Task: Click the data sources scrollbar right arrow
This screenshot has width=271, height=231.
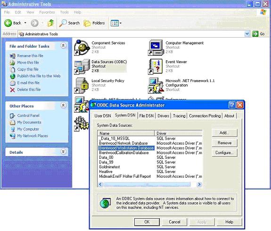Action: 199,184
